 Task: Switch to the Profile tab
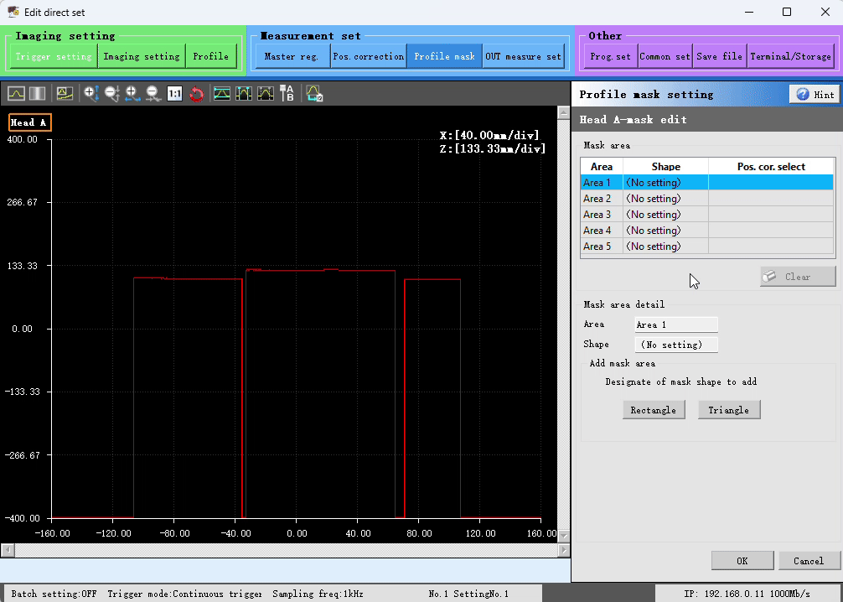pos(211,56)
